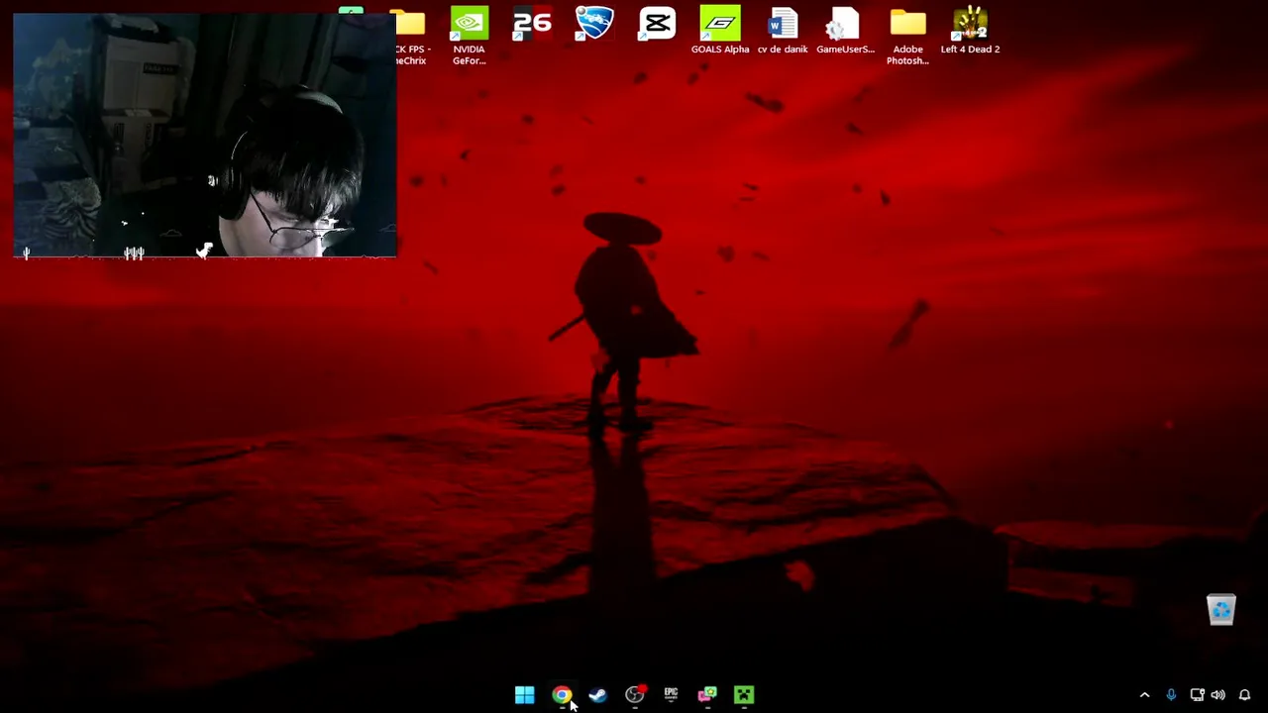Switch to OBS Studio in the taskbar
Image resolution: width=1268 pixels, height=713 pixels.
pyautogui.click(x=635, y=695)
